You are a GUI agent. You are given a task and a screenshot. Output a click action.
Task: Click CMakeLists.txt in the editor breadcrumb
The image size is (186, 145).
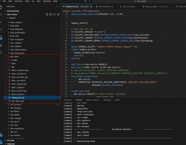click(x=93, y=11)
